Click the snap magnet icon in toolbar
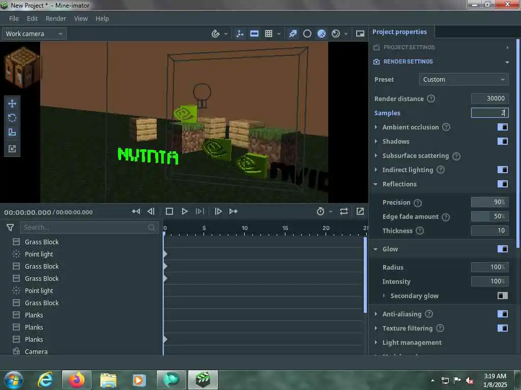This screenshot has width=521, height=390. (215, 34)
